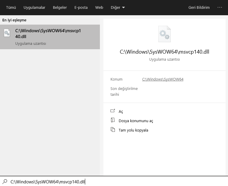Click the DLL file icon in the results list
This screenshot has height=186, width=228.
click(x=7, y=33)
